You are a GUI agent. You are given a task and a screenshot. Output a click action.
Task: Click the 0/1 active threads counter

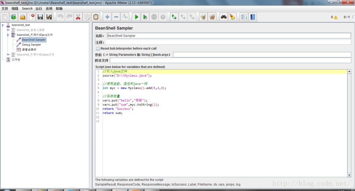point(347,17)
